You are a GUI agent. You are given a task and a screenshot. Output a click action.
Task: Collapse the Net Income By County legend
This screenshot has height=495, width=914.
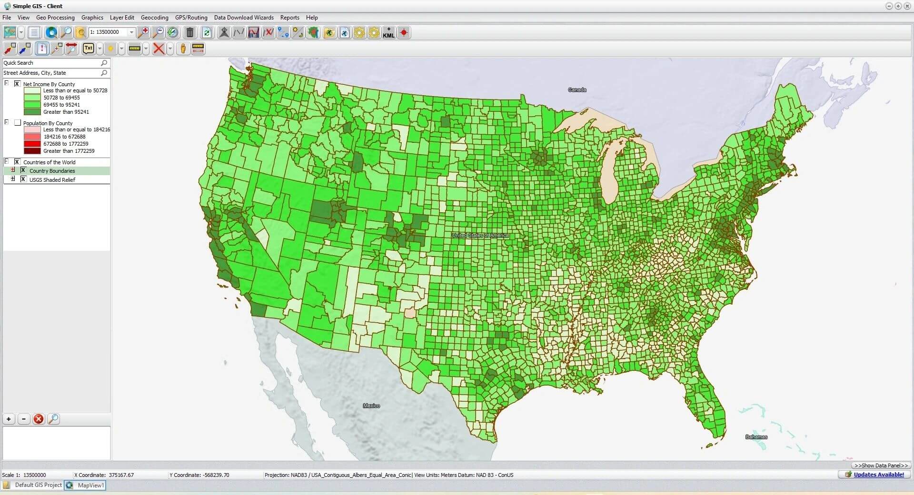(7, 83)
